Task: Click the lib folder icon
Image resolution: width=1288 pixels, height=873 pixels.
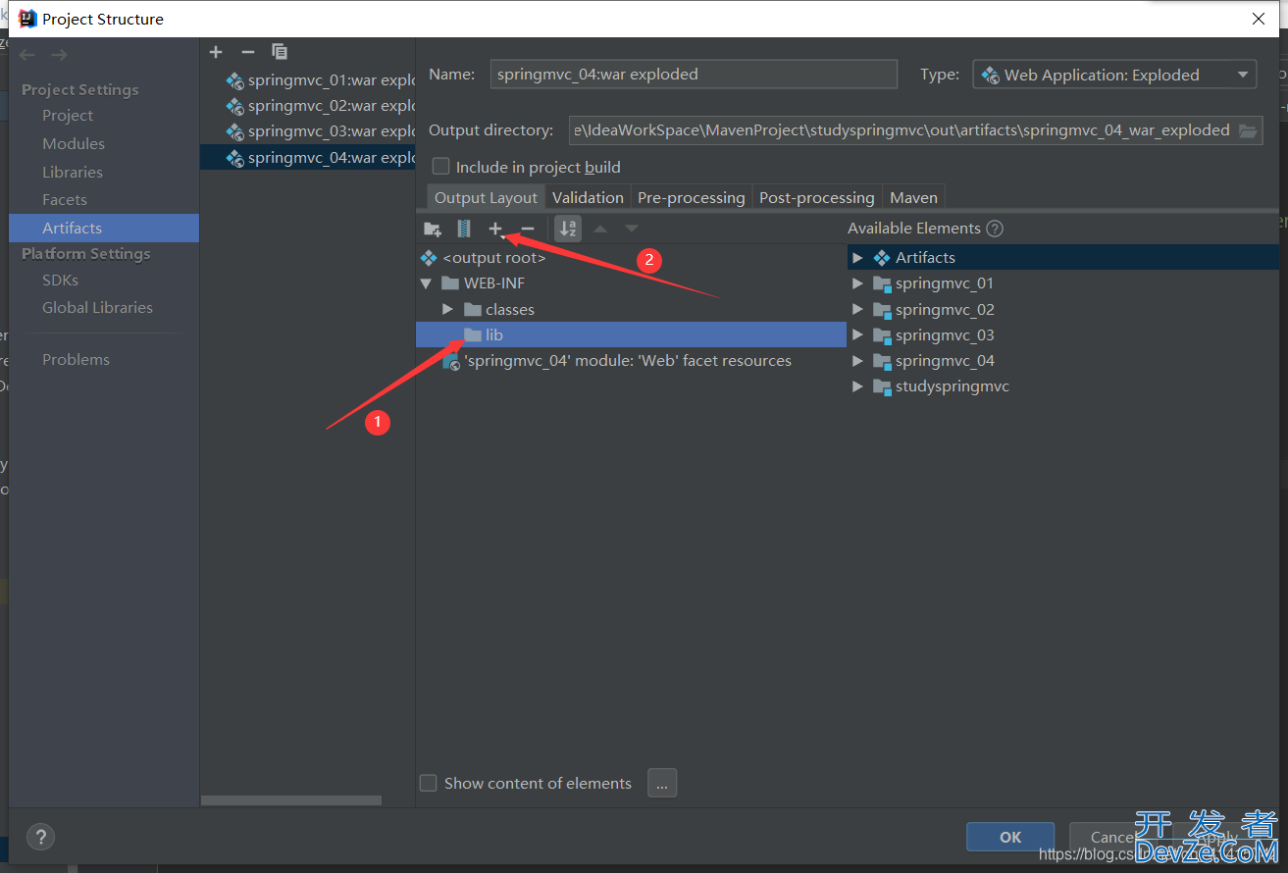Action: pyautogui.click(x=473, y=334)
